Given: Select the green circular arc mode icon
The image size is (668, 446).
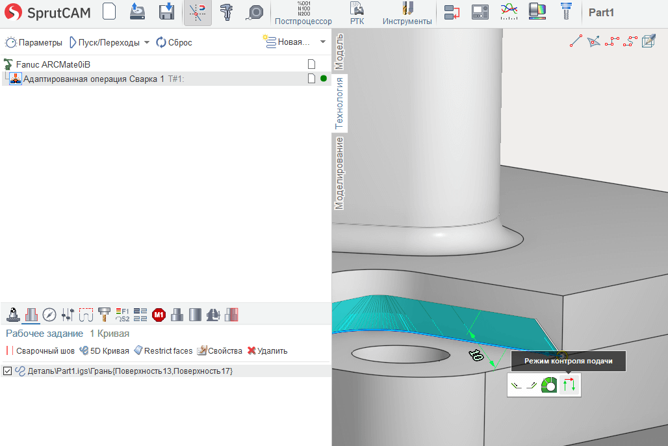Looking at the screenshot, I should click(x=549, y=385).
